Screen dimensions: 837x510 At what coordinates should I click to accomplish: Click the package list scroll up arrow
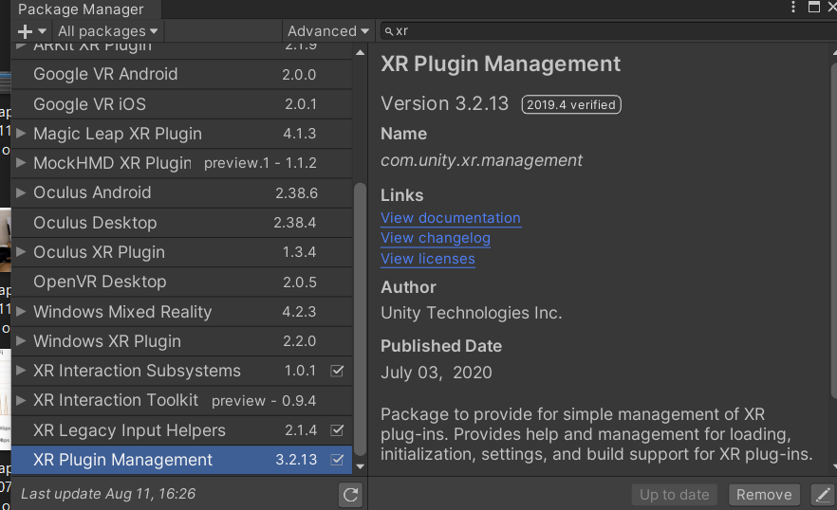tap(361, 52)
